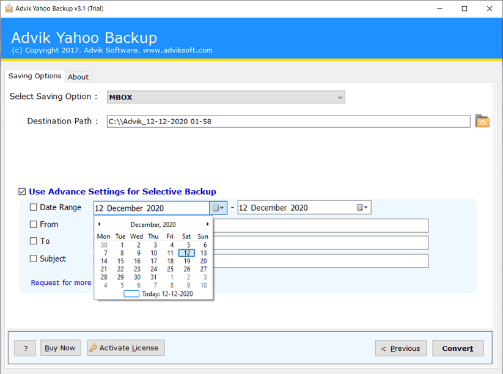The height and width of the screenshot is (374, 503).
Task: Choose December 31 in the calendar
Action: 153,277
